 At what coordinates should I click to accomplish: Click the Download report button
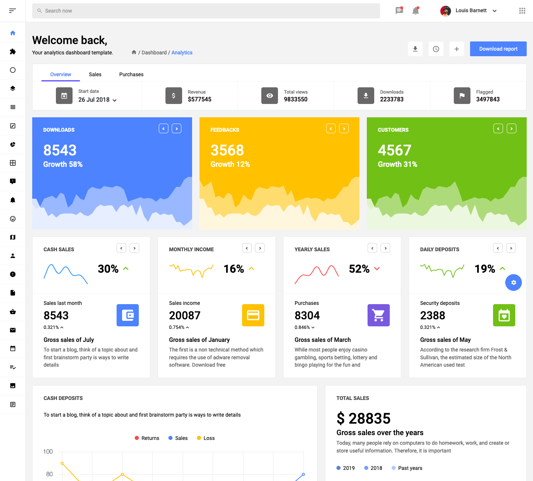[x=498, y=49]
